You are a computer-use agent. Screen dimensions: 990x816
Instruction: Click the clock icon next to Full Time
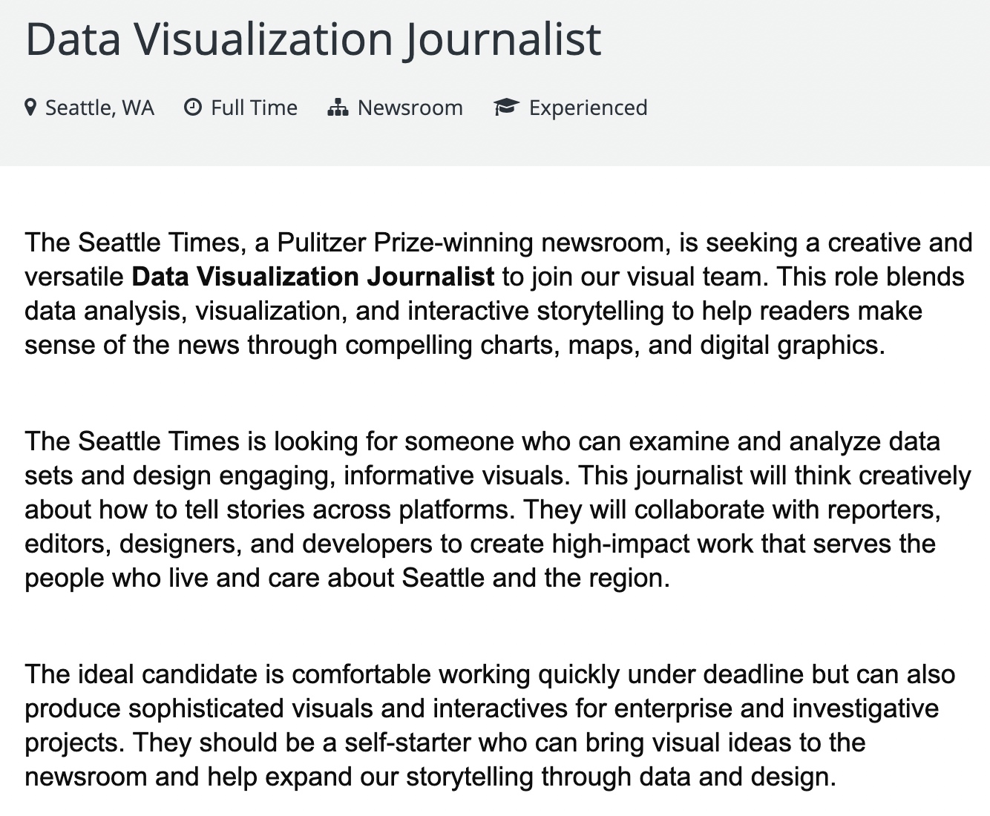pos(192,108)
